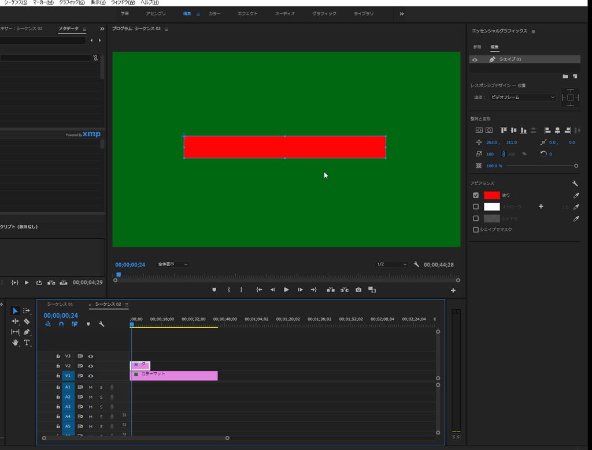The image size is (592, 450).
Task: Select the Type tool in the toolbox
Action: point(27,343)
